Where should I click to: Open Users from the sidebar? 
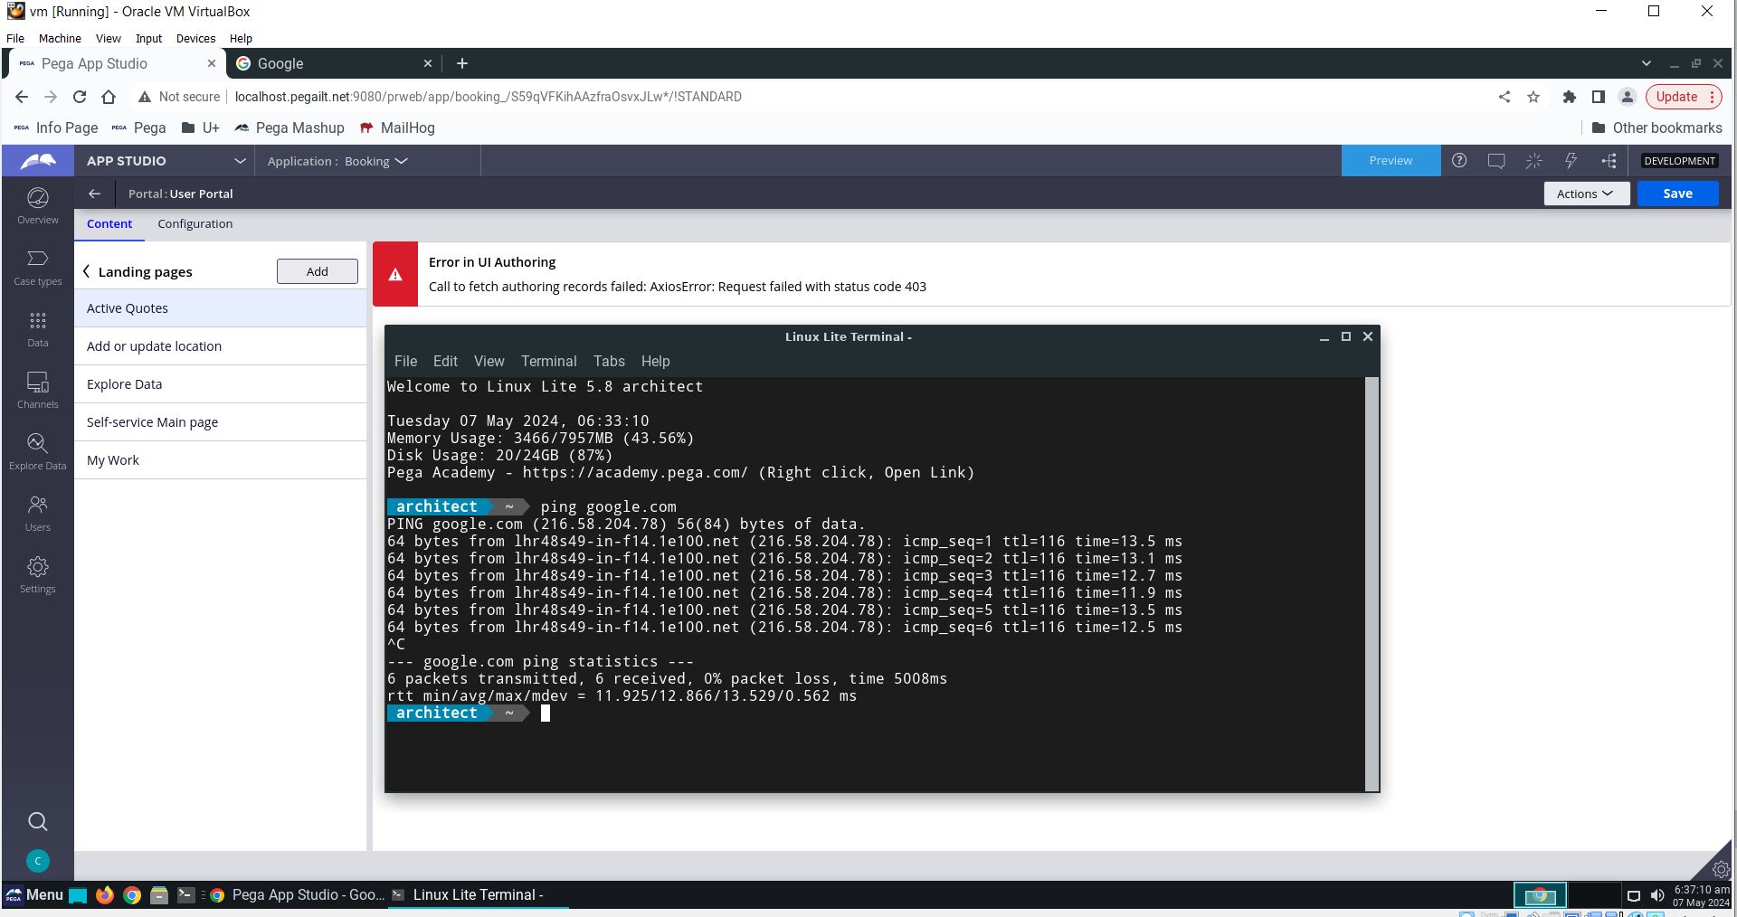tap(37, 513)
